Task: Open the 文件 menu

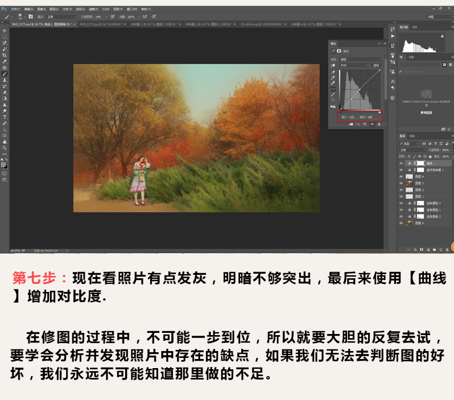Action: click(15, 9)
